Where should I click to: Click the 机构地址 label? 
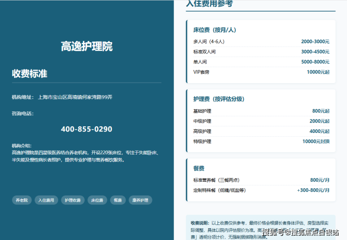click(23, 97)
